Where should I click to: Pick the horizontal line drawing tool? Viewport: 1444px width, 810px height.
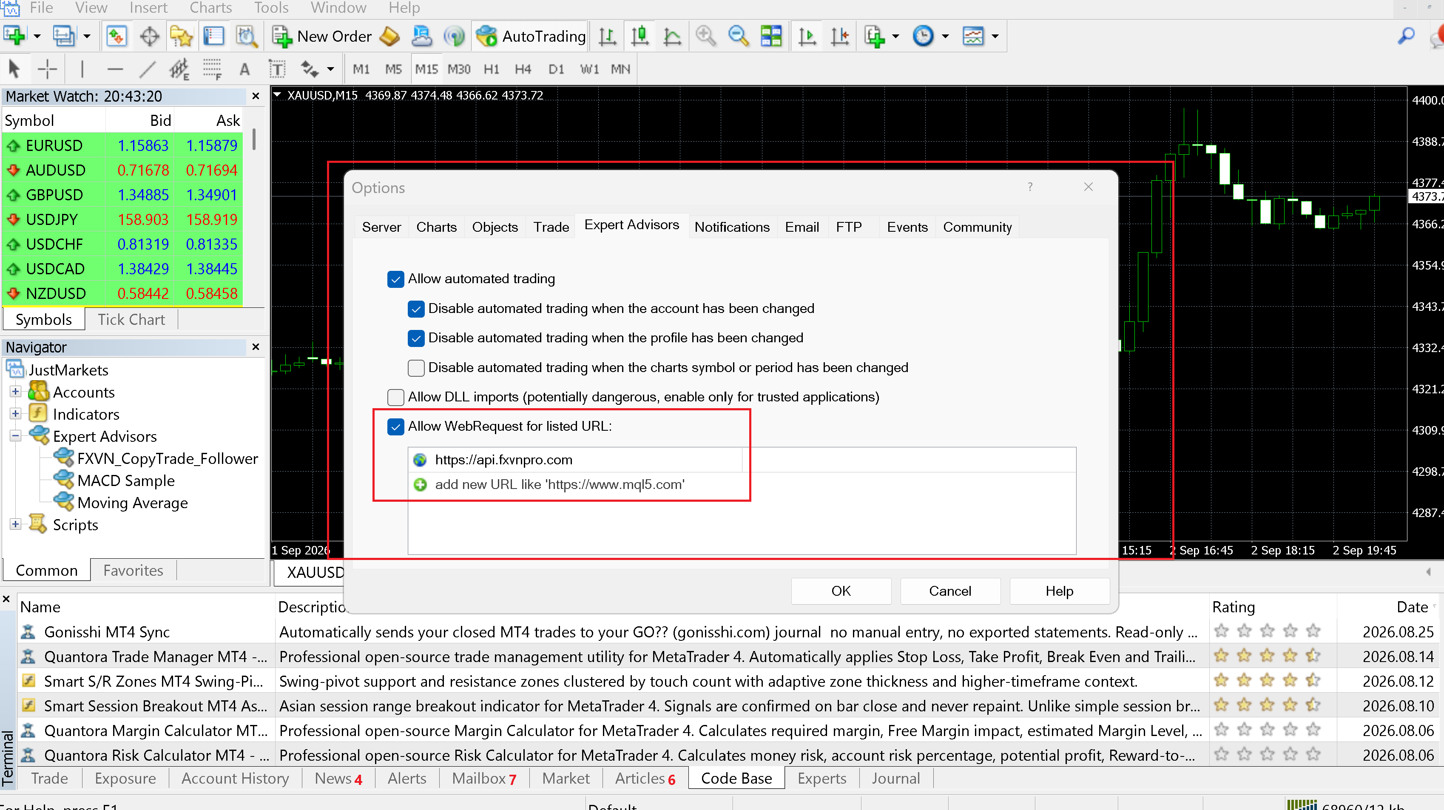pos(114,69)
